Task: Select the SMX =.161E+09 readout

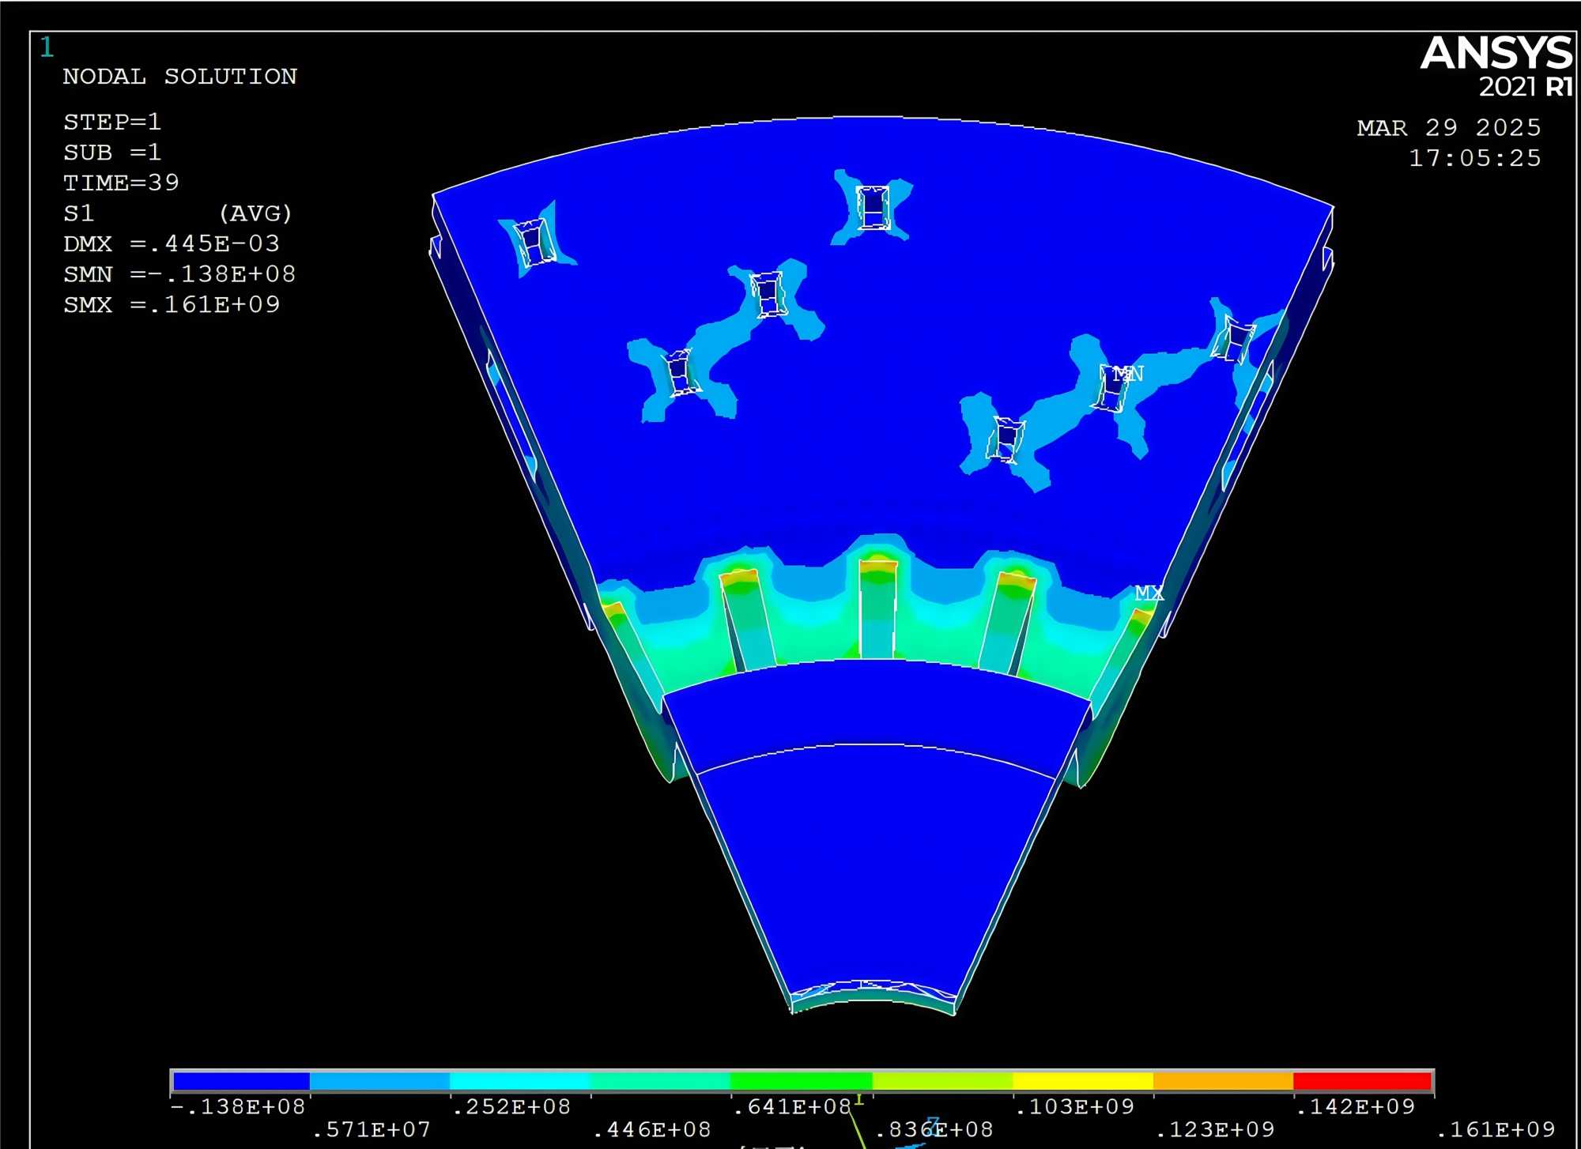Action: [172, 305]
